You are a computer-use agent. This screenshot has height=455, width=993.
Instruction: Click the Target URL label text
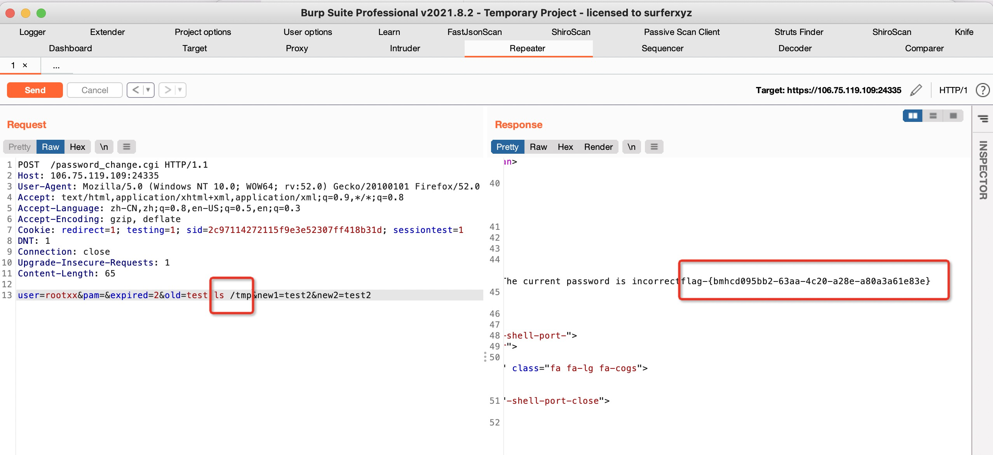tap(828, 90)
